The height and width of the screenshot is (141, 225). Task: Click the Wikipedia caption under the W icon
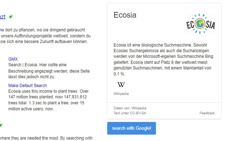click(121, 94)
